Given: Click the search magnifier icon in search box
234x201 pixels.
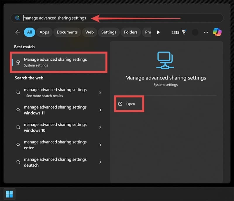Looking at the screenshot, I should pos(18,18).
